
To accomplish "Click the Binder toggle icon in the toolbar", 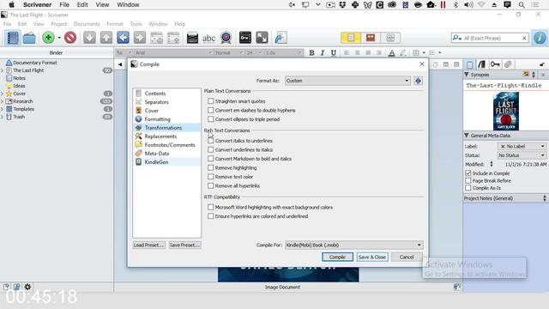I will [x=13, y=38].
